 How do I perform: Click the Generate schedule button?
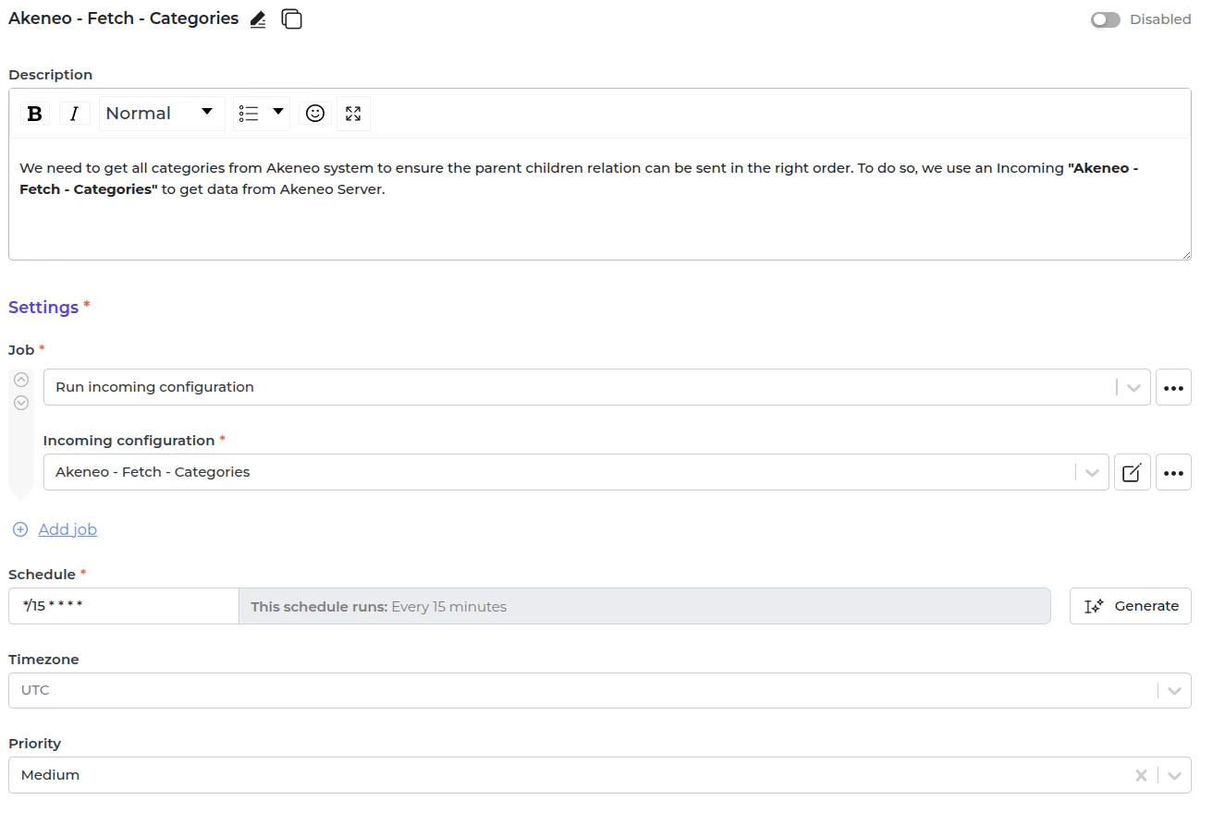click(x=1130, y=606)
